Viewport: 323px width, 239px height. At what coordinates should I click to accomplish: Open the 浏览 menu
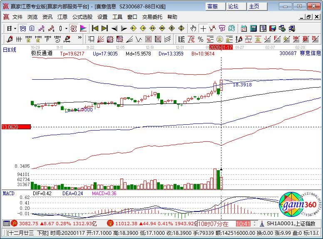[32, 17]
